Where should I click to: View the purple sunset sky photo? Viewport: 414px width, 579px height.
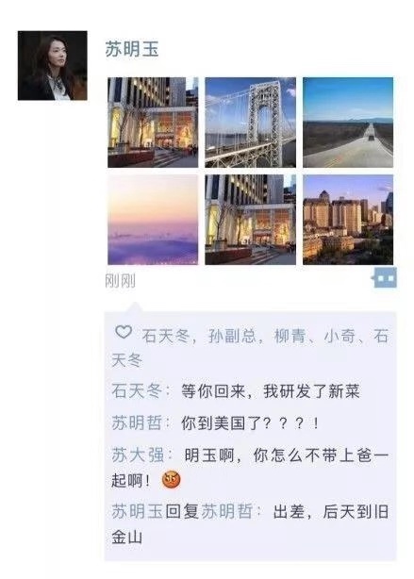(x=153, y=220)
